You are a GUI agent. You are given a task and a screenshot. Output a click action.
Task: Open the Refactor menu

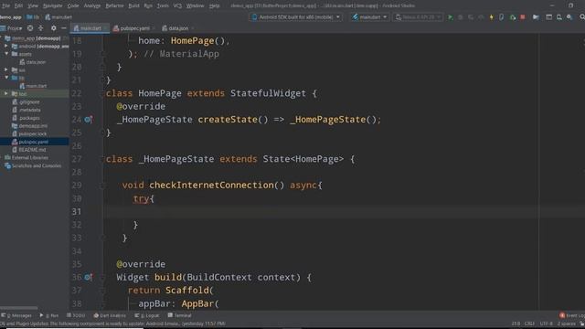click(114, 6)
